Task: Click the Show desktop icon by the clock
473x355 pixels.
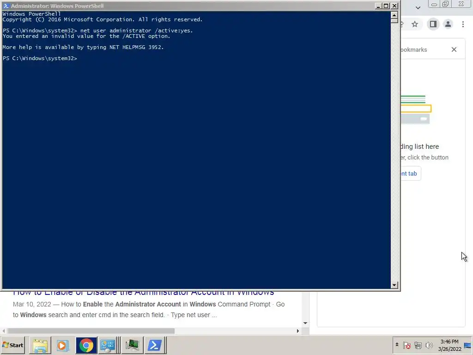Action: (x=467, y=346)
